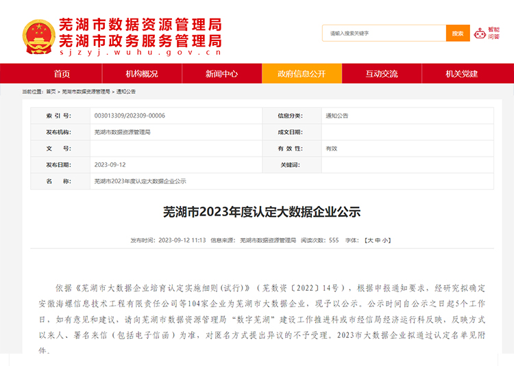Image resolution: width=514 pixels, height=366 pixels.
Task: Click the 通知公告 breadcrumb link
Action: pos(126,92)
